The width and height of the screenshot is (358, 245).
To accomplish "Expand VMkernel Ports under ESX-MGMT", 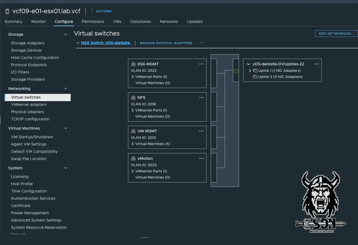I will pos(132,77).
